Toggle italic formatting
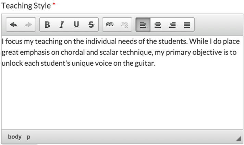 pos(62,25)
